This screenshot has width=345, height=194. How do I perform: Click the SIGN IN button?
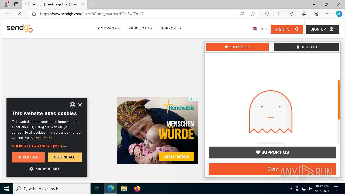pos(287,29)
